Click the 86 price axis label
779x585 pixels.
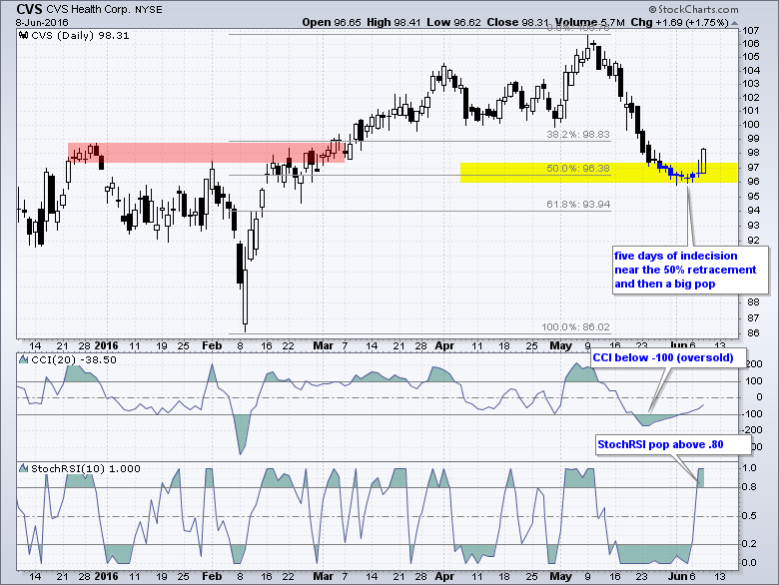point(753,333)
